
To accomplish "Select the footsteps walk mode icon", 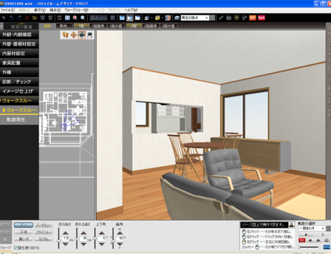I will point(65,35).
